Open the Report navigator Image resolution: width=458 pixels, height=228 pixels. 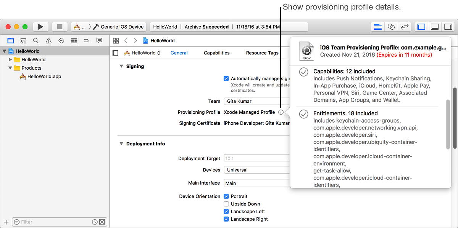99,40
